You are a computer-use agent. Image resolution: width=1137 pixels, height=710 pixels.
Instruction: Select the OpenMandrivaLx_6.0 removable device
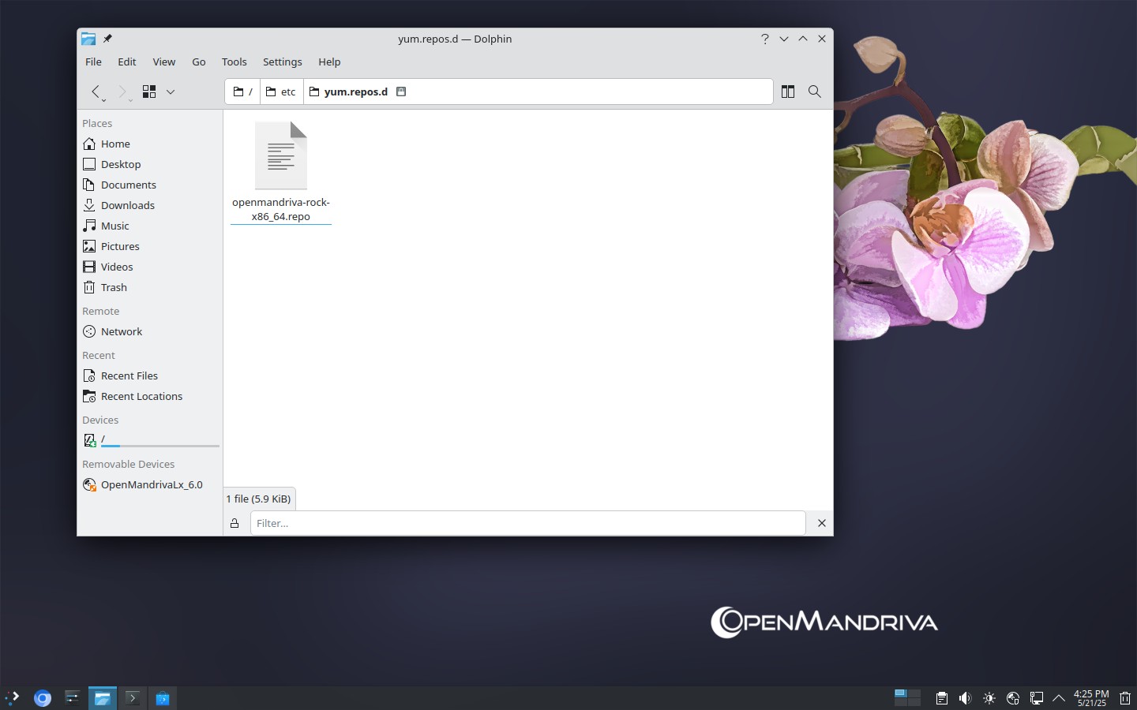coord(149,484)
